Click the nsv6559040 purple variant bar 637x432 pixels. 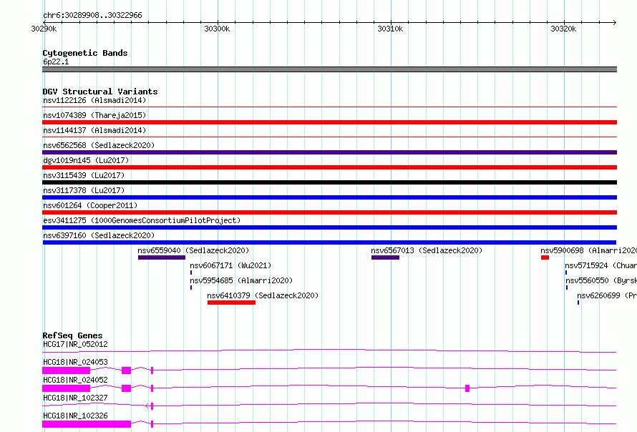click(x=162, y=257)
